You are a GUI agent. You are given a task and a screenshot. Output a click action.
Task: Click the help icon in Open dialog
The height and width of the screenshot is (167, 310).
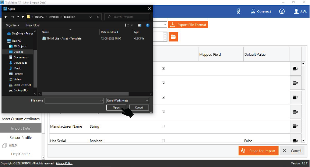(x=148, y=25)
